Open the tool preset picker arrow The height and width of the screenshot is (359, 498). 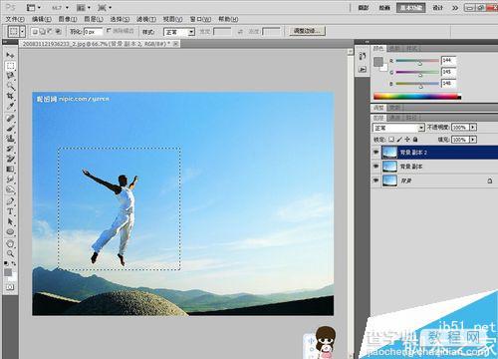pos(22,32)
